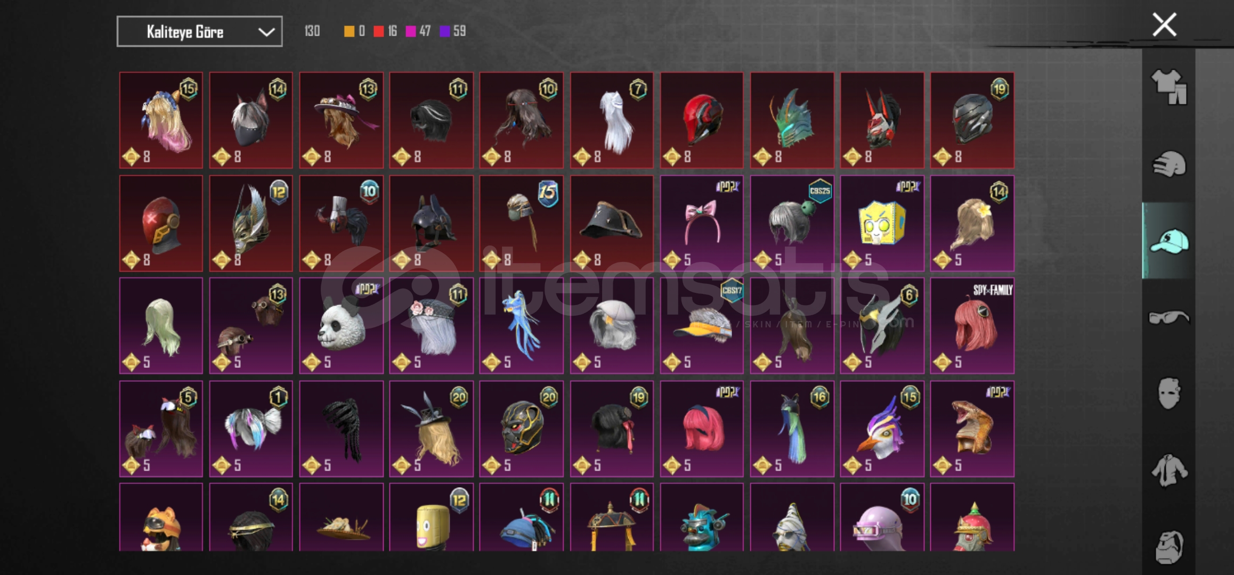Open the bearded face category icon
The height and width of the screenshot is (575, 1234).
[x=1169, y=547]
